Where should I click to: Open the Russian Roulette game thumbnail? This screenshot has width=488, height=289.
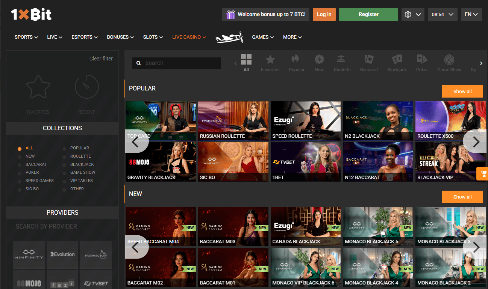233,121
